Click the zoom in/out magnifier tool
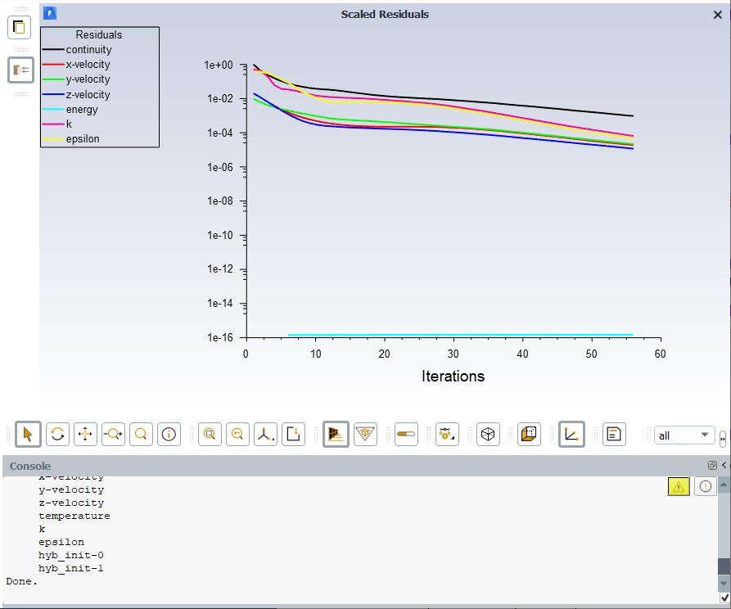The width and height of the screenshot is (731, 609). tap(113, 435)
